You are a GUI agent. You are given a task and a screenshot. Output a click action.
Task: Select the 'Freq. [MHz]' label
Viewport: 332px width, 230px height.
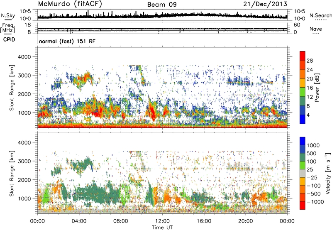click(x=7, y=28)
